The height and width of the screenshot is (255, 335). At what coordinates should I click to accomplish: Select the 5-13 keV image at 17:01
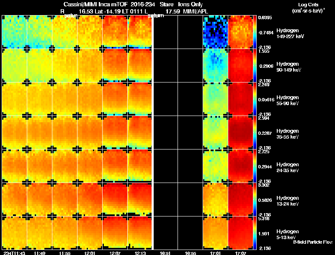point(215,233)
